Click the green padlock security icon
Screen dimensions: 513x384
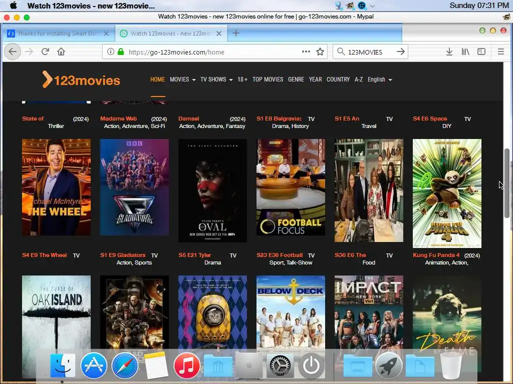click(121, 51)
